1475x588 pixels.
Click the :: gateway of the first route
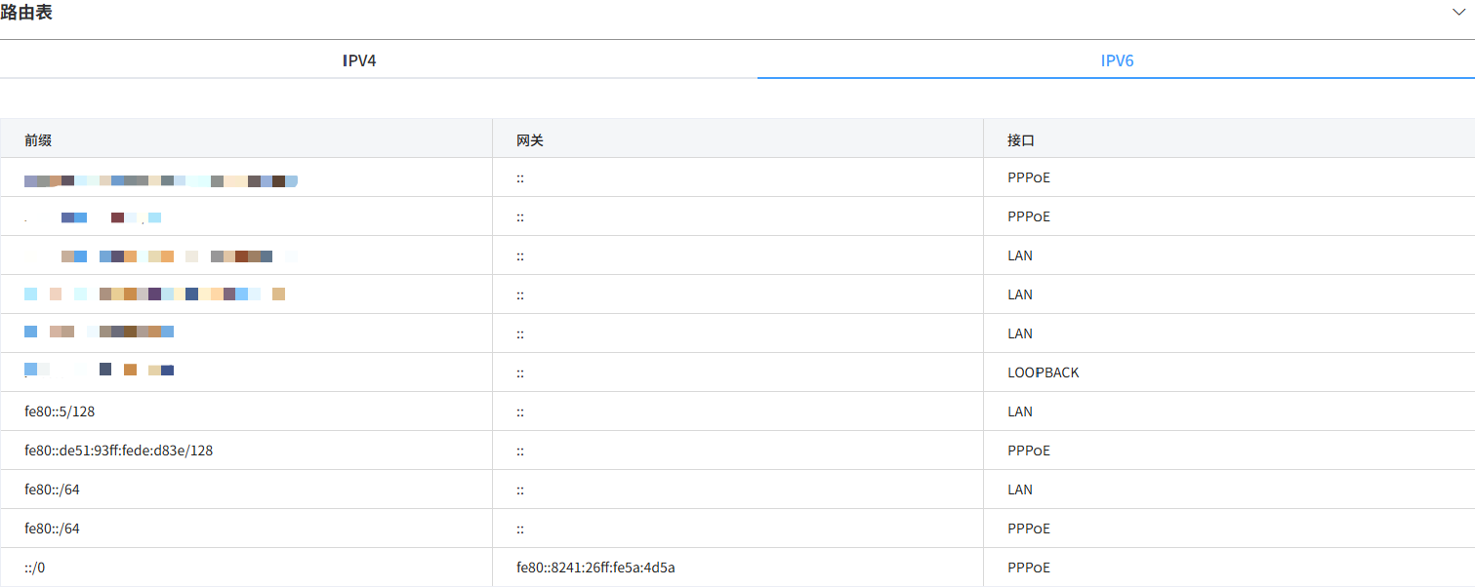[x=519, y=178]
